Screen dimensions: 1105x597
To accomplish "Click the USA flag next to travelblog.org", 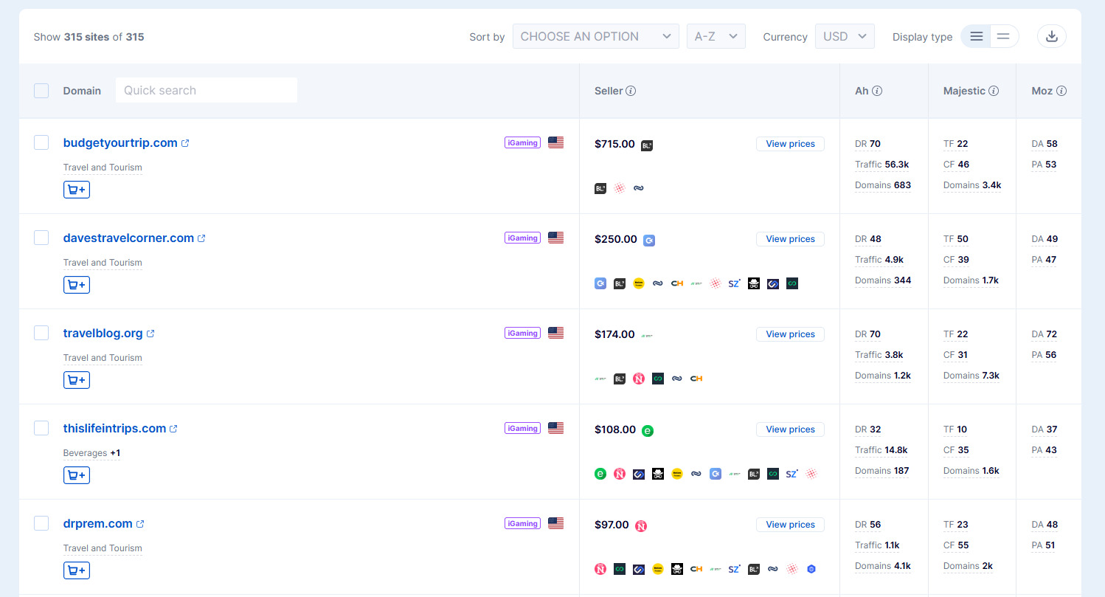I will pyautogui.click(x=555, y=332).
